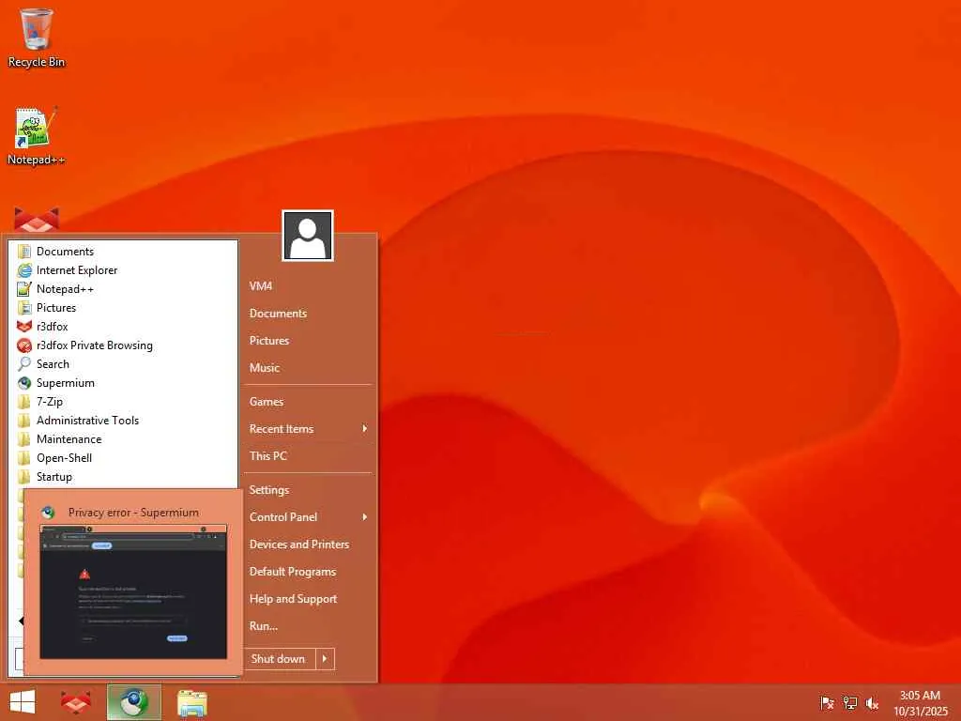Click the taskbar clock and date
The height and width of the screenshot is (721, 961).
920,703
